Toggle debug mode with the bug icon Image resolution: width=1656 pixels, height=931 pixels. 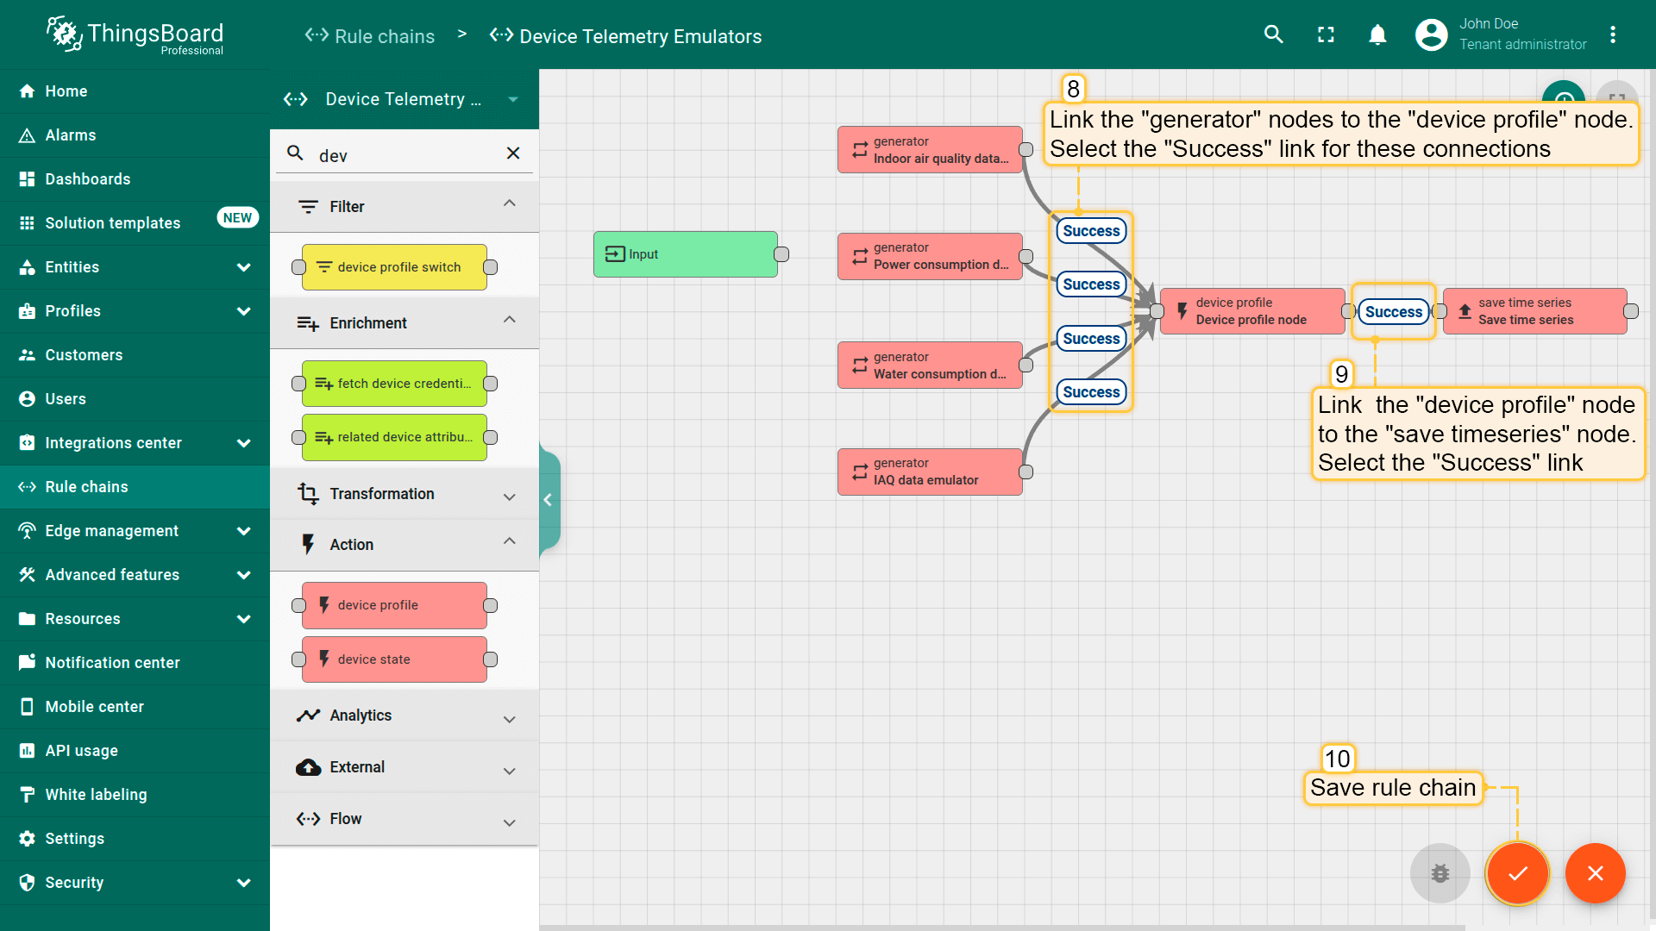(x=1440, y=873)
